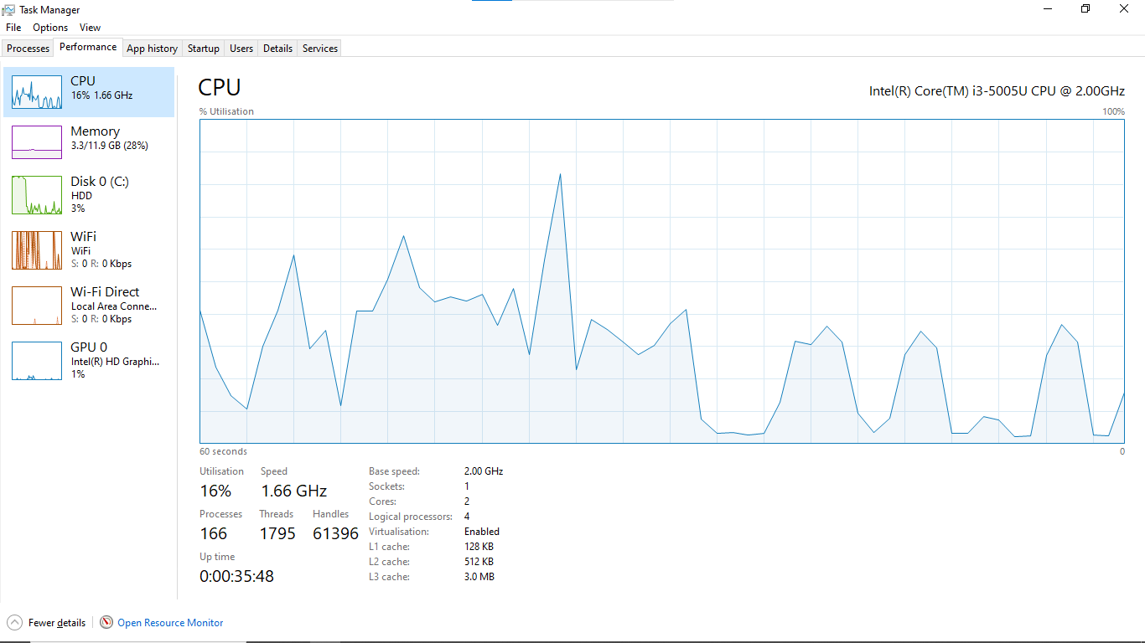The height and width of the screenshot is (643, 1145).
Task: Click the % Utilisation axis label
Action: pyautogui.click(x=226, y=111)
